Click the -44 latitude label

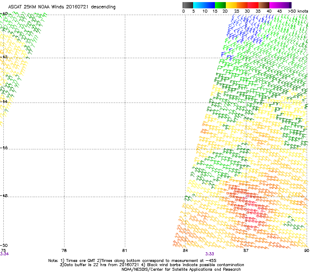pos(4,102)
